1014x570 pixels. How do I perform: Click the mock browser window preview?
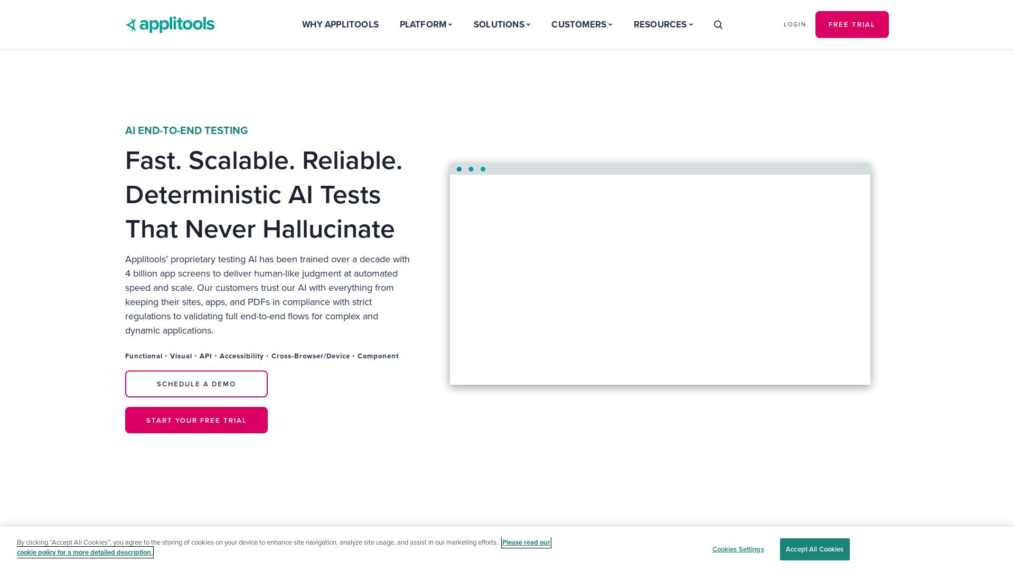pos(660,280)
